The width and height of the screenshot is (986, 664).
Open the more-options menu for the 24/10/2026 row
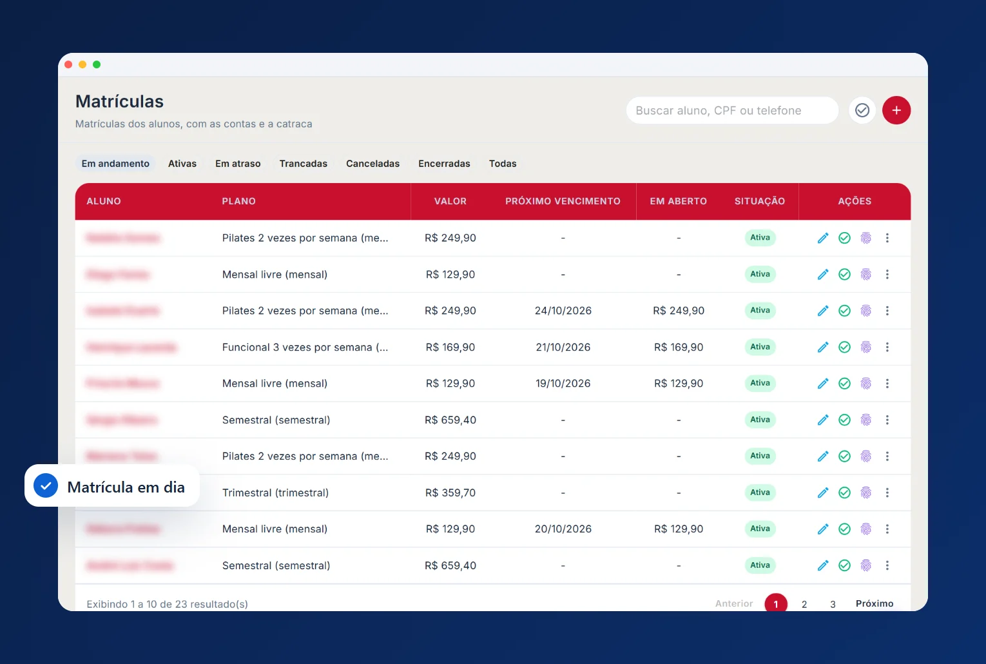tap(887, 311)
